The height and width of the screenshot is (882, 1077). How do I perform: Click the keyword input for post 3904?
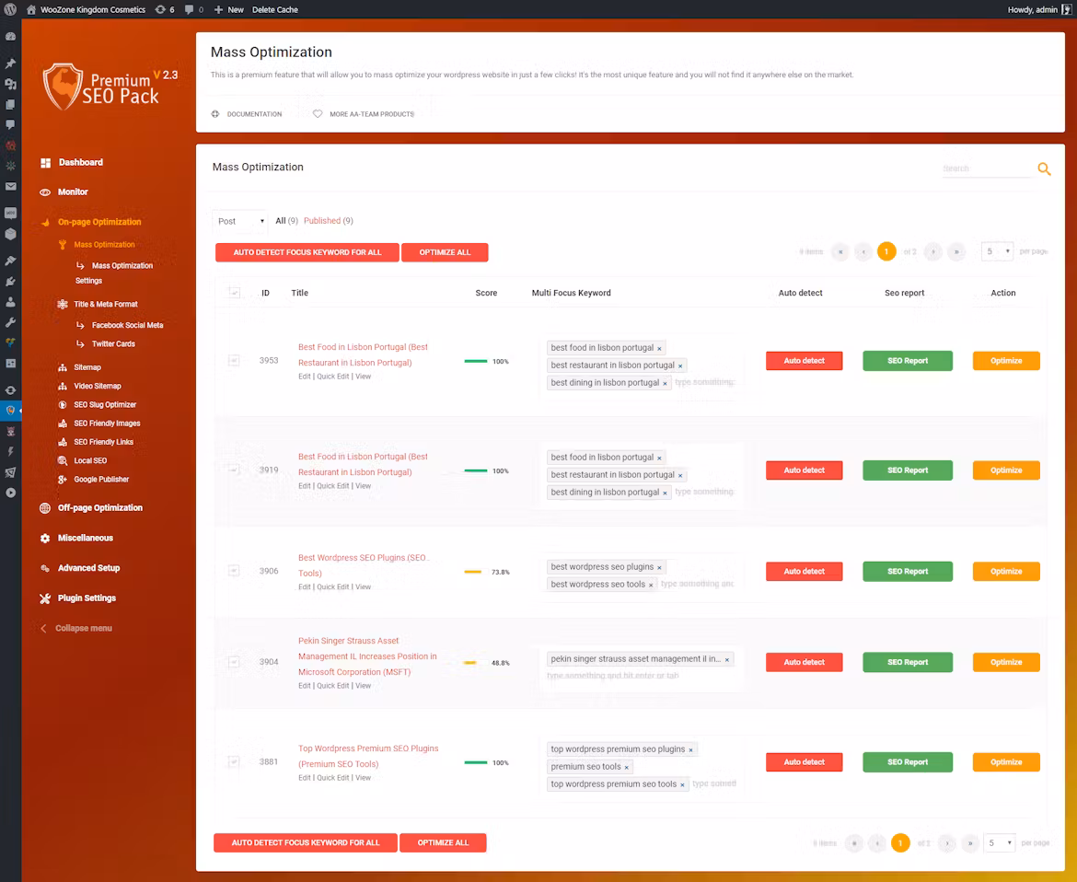(613, 677)
